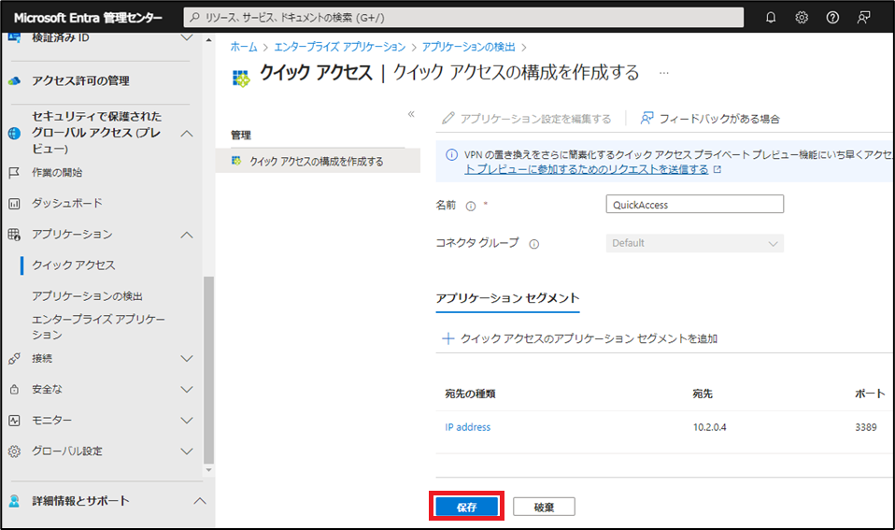Click the Quick Access app icon in title
The width and height of the screenshot is (895, 530).
tap(241, 79)
